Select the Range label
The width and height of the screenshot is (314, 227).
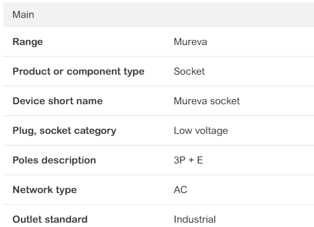pyautogui.click(x=28, y=42)
